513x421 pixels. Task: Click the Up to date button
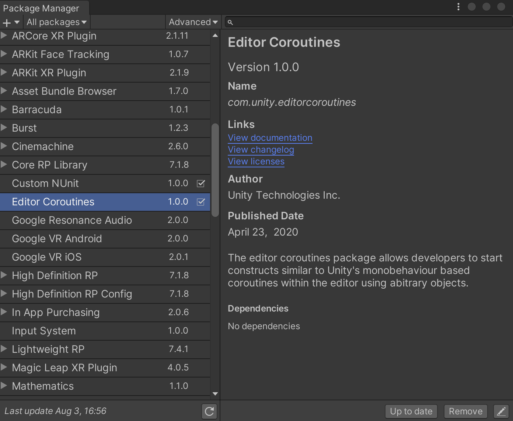coord(411,411)
